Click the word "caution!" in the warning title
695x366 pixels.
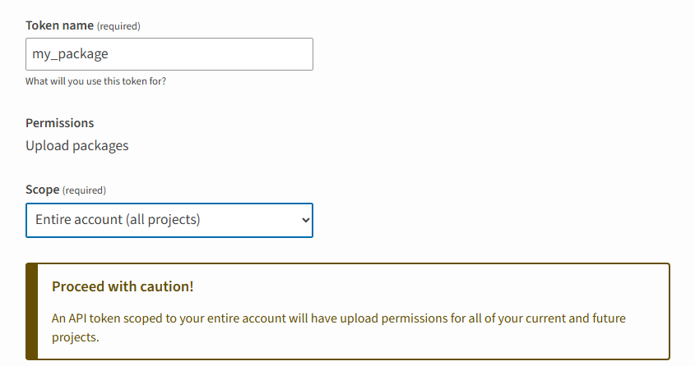click(167, 286)
